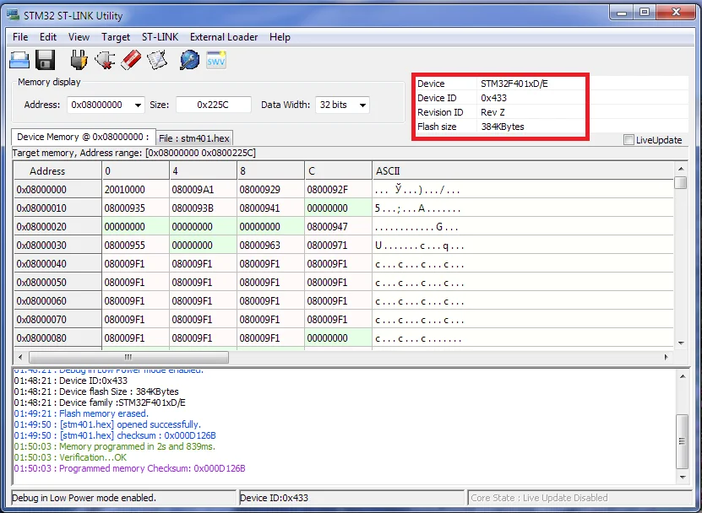Switch to Device Memory @ 0x08000000 tab
Screen dimensions: 702x513
tap(84, 137)
